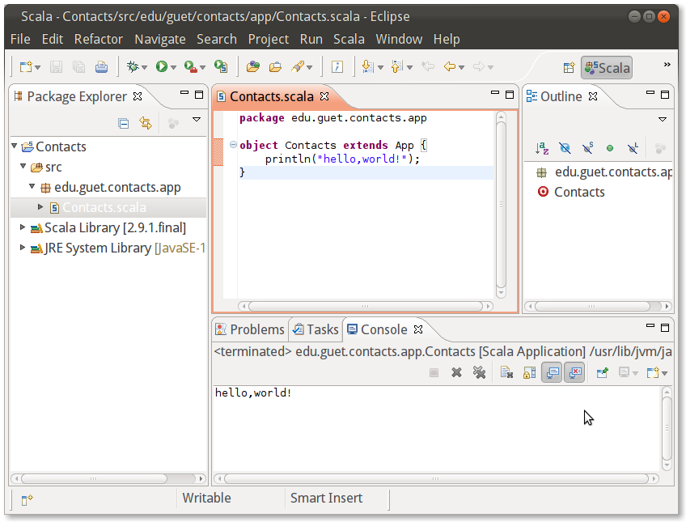Viewport: 686px width, 522px height.
Task: Toggle Link with Editor in Package Explorer
Action: pos(146,123)
